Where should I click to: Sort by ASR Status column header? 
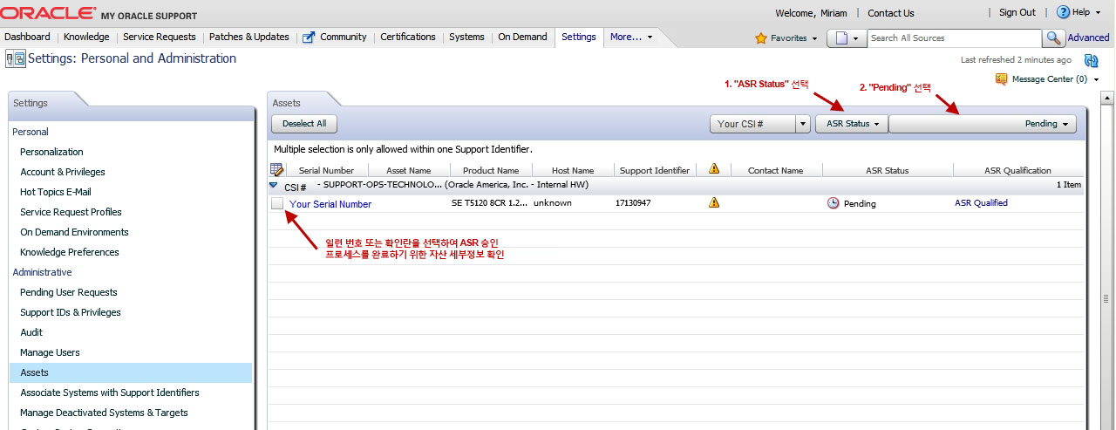click(x=888, y=170)
